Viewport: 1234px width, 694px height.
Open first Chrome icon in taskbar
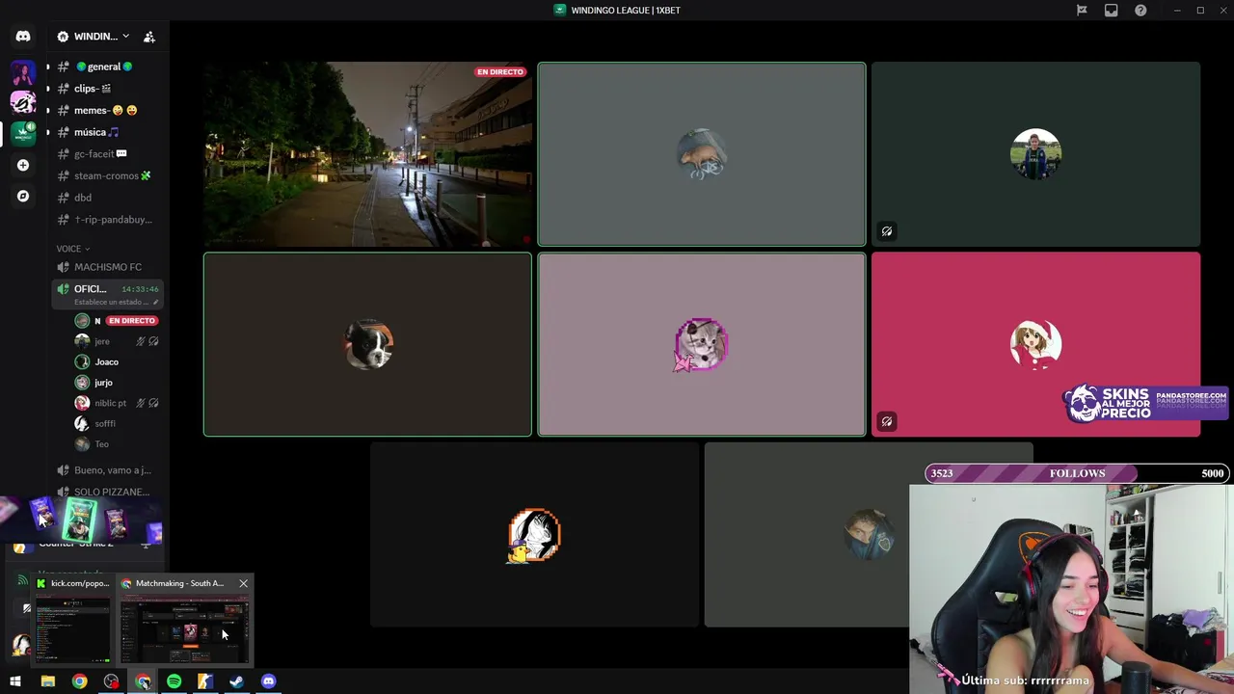[79, 681]
